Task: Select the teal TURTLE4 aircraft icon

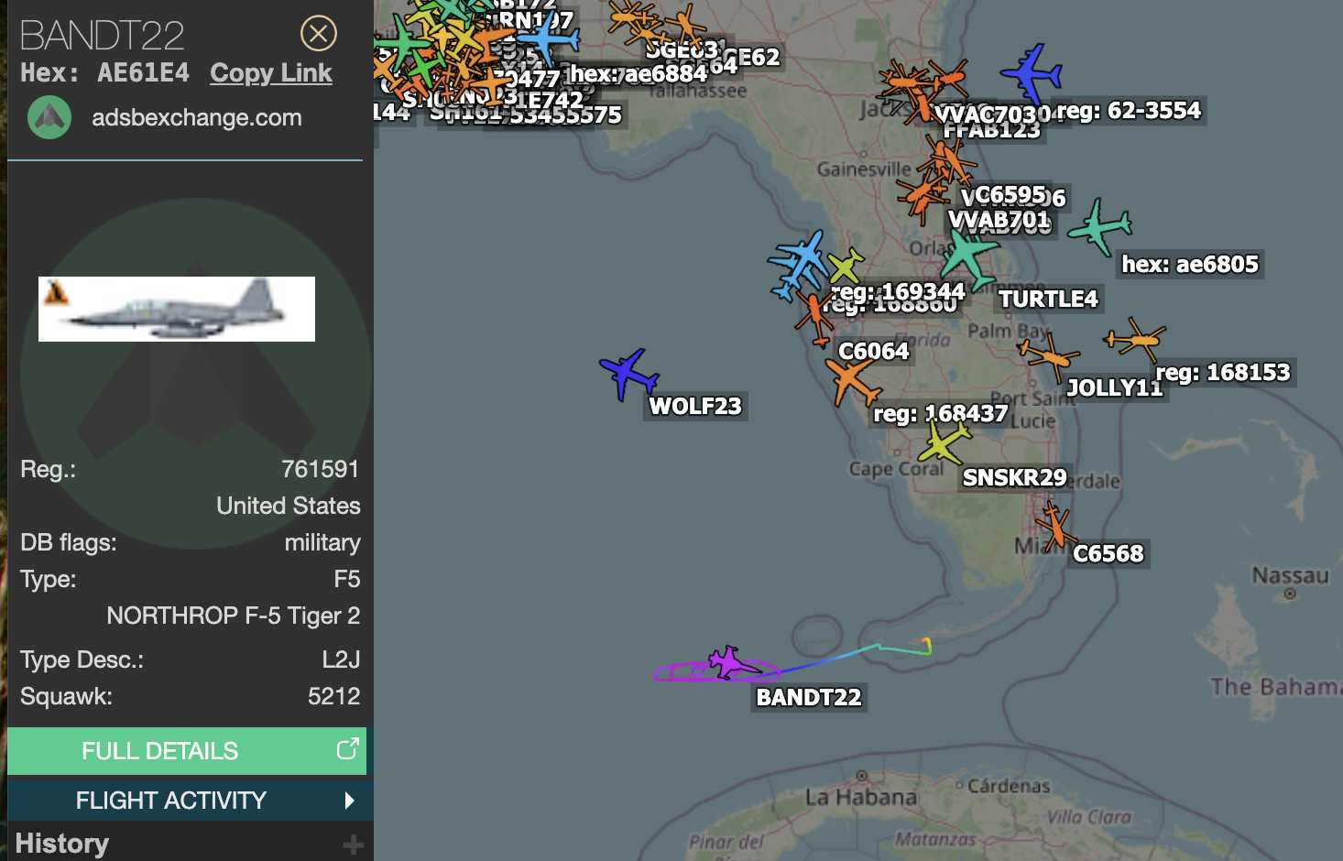Action: [969, 257]
